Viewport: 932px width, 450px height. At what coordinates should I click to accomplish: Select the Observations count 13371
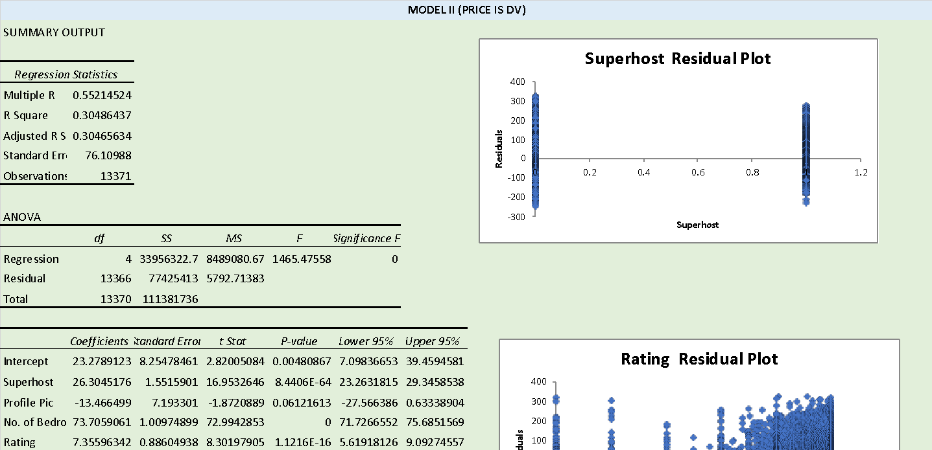click(117, 175)
